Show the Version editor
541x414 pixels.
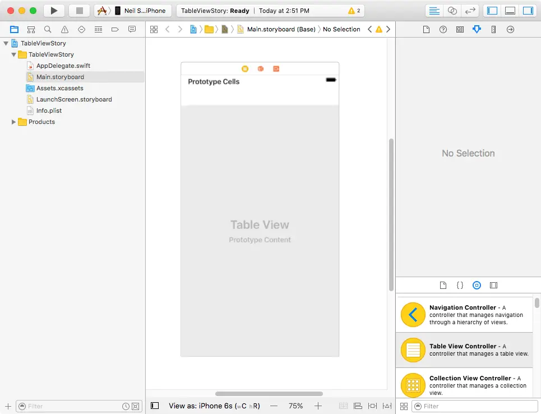point(470,11)
